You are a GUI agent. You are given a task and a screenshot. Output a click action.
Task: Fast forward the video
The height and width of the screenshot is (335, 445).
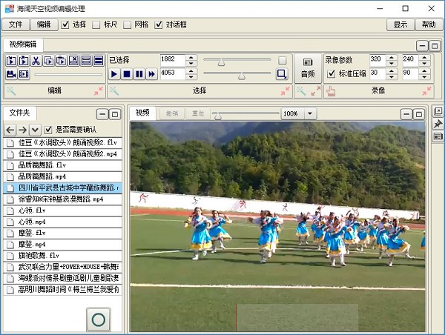[151, 74]
